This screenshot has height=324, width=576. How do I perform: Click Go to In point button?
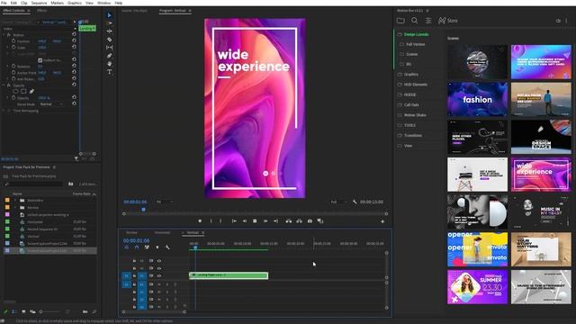[234, 221]
